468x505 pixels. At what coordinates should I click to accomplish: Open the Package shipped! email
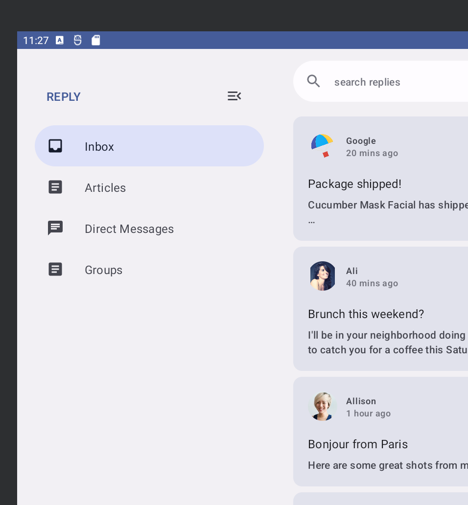[382, 196]
